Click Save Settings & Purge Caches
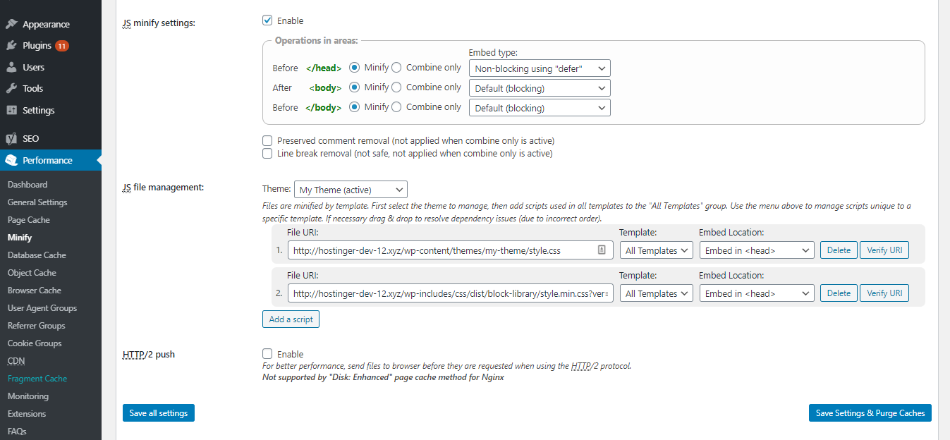Screen dimensions: 950x440 [x=870, y=412]
